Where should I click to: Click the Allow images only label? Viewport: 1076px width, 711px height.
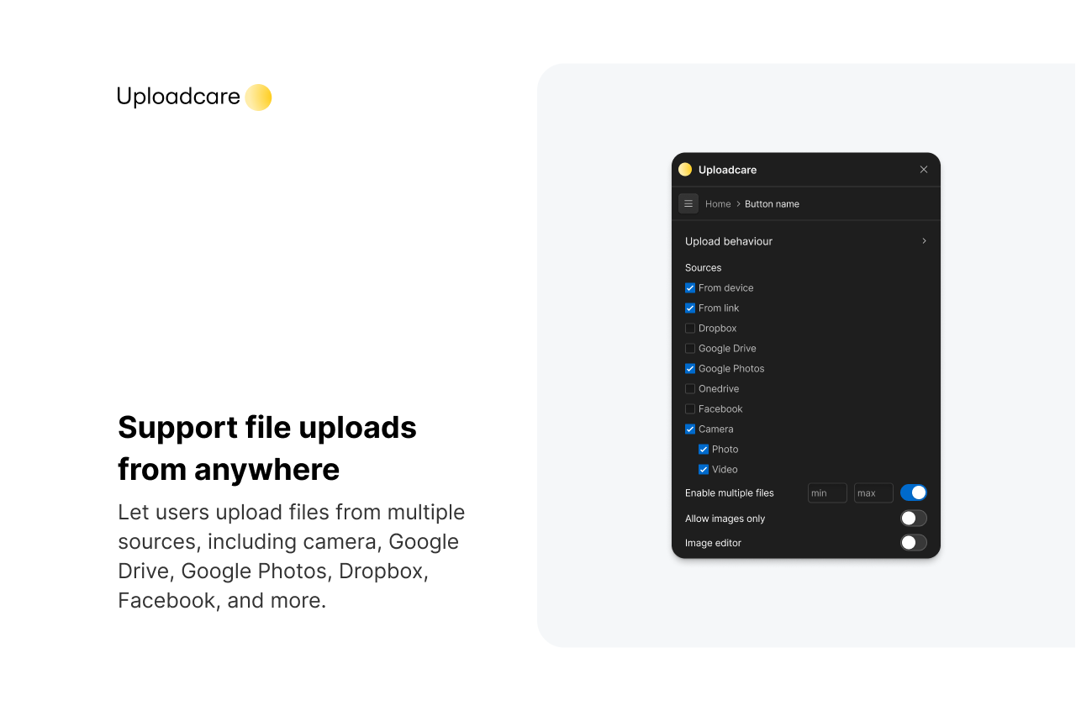coord(725,519)
